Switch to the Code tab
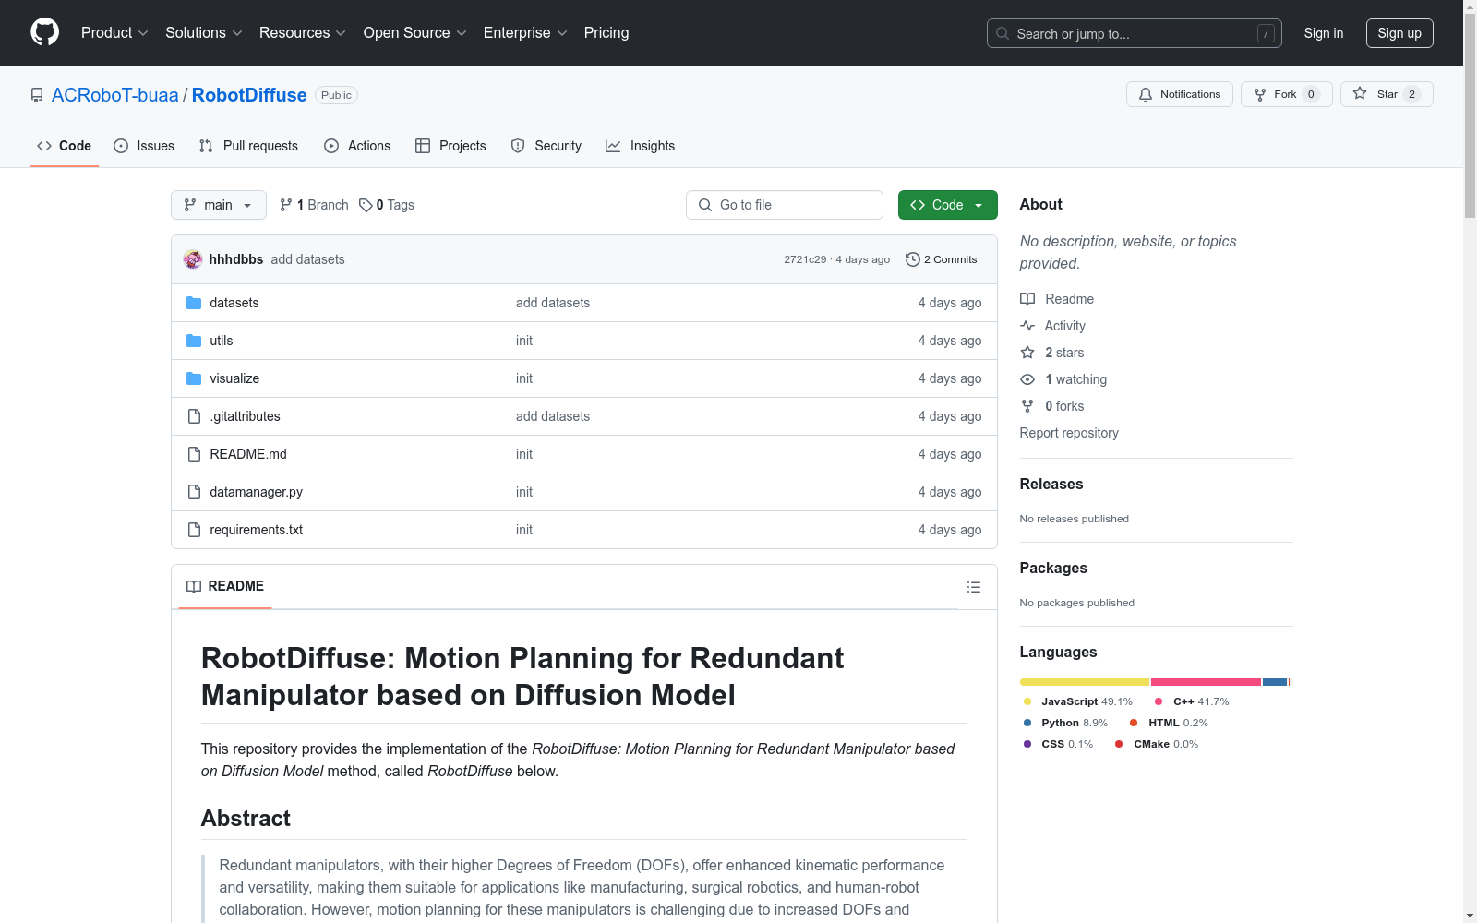This screenshot has width=1477, height=923. 64,146
